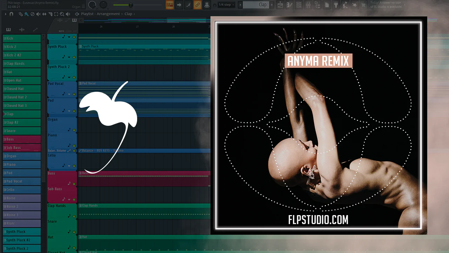Open the Mixer faders icon
This screenshot has width=449, height=253.
click(308, 5)
